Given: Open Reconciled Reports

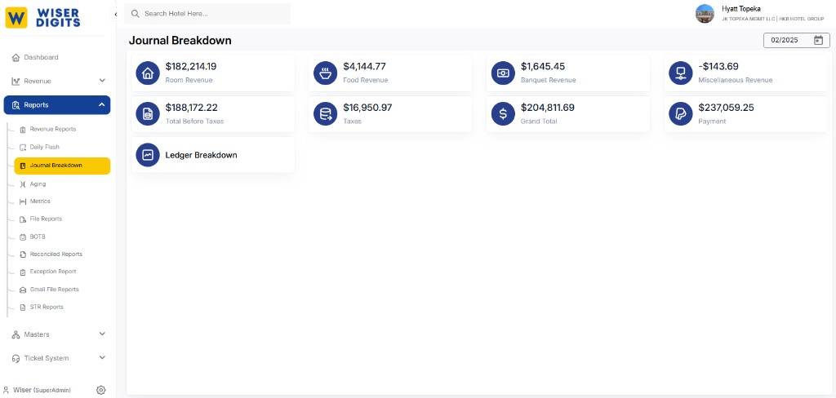Looking at the screenshot, I should tap(56, 254).
